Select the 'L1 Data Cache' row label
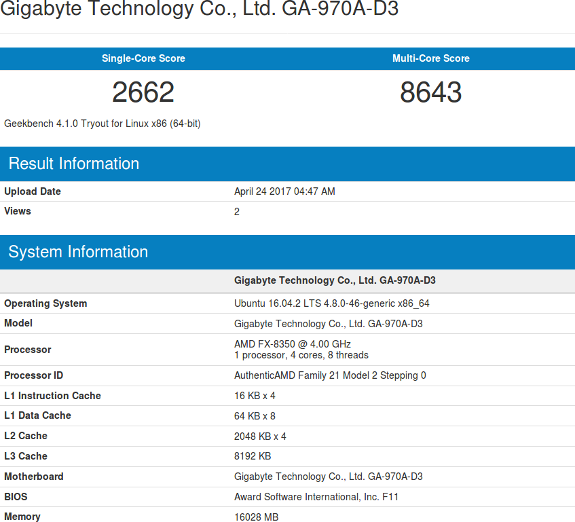 click(37, 415)
